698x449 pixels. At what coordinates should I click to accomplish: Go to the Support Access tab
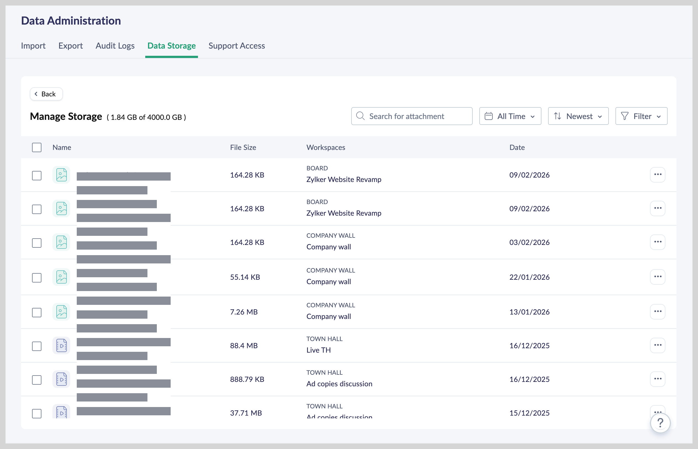click(236, 46)
